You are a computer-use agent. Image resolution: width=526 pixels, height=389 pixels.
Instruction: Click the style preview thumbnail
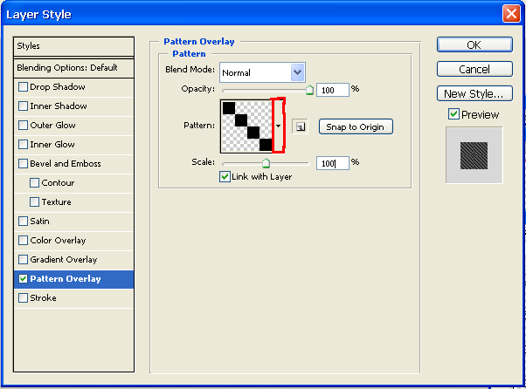[x=474, y=155]
